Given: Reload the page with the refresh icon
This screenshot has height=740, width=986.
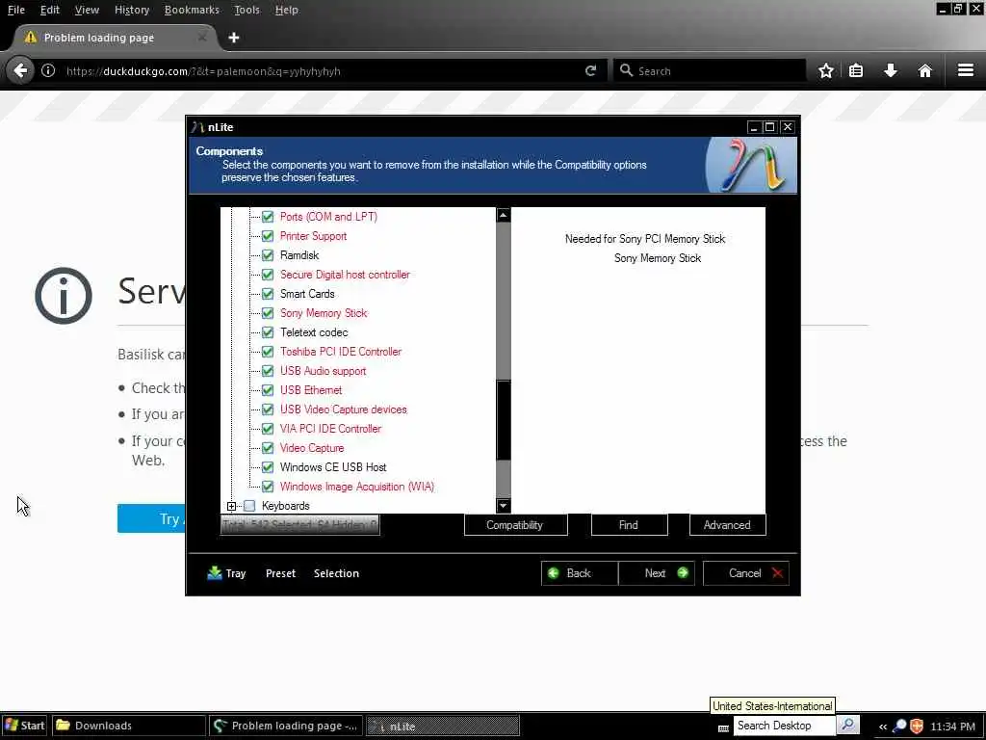Looking at the screenshot, I should (590, 70).
